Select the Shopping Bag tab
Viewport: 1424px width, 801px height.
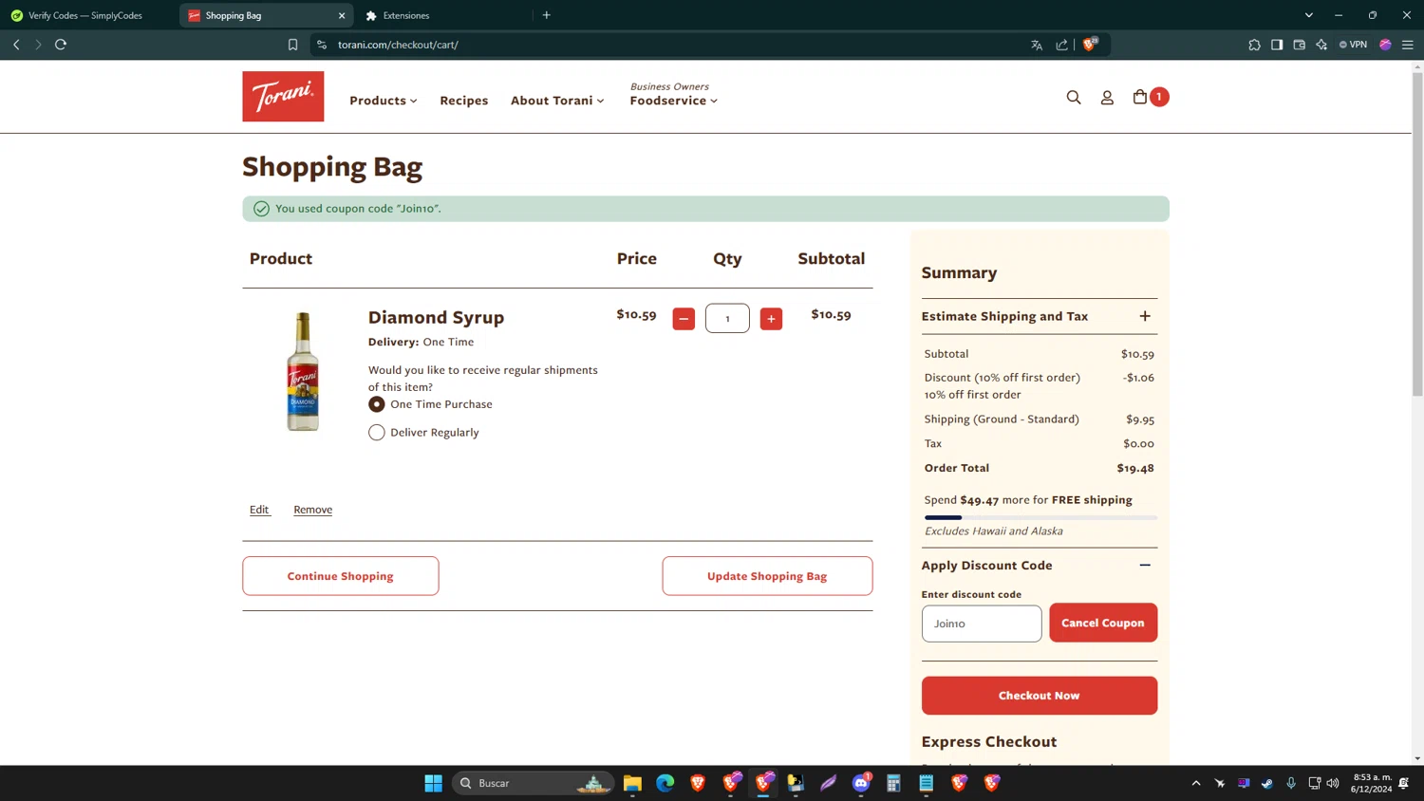click(x=264, y=15)
